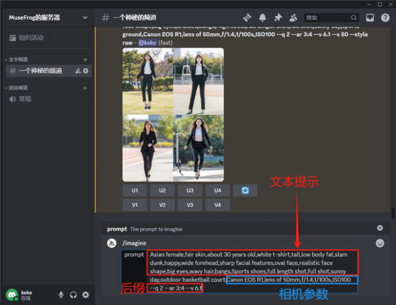Click the U2 upscale button
The width and height of the screenshot is (396, 305).
162,191
